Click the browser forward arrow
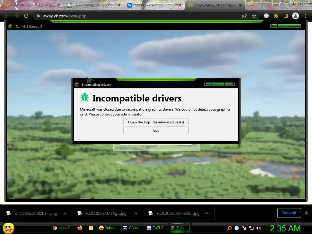 point(16,16)
